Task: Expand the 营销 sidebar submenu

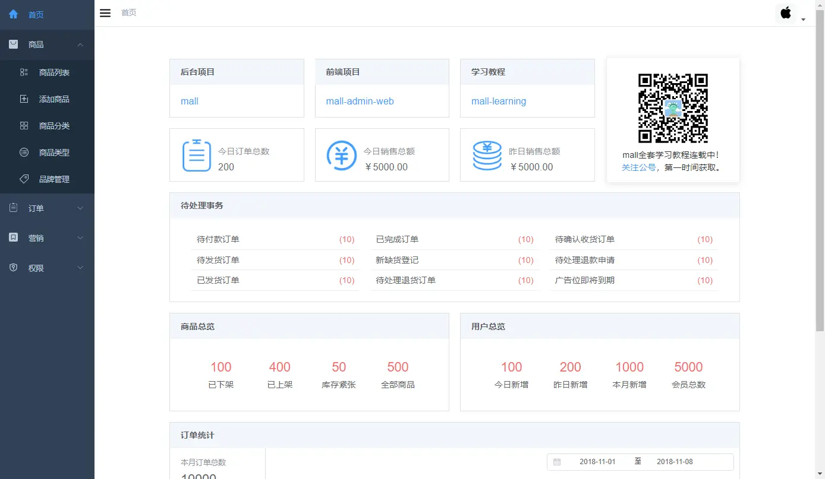Action: point(47,238)
